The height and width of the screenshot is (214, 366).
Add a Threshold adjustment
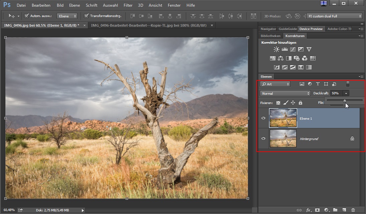293,67
